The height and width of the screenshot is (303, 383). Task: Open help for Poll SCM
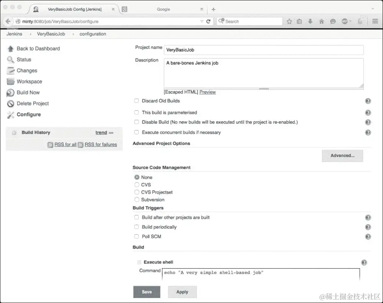click(368, 237)
